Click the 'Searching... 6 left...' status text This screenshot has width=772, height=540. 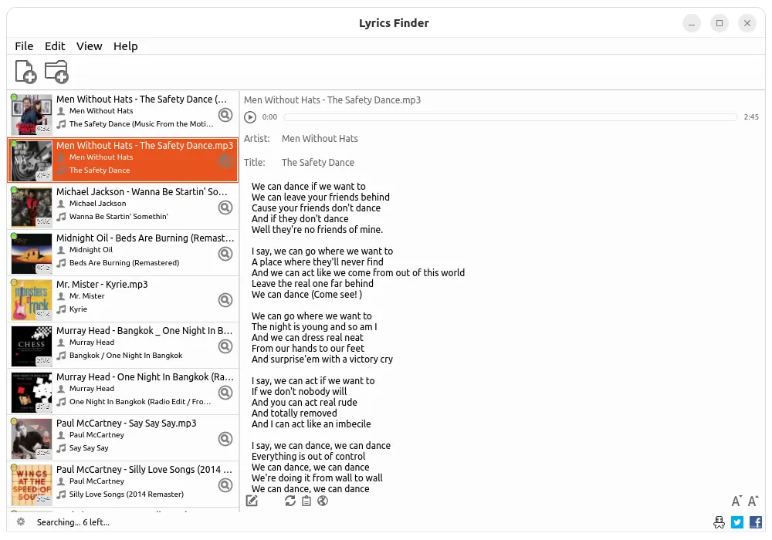(x=73, y=522)
